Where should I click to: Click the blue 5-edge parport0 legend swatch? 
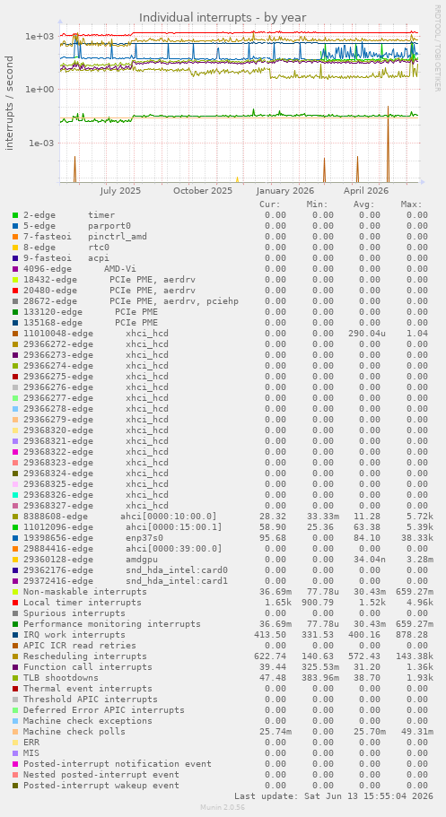15,226
